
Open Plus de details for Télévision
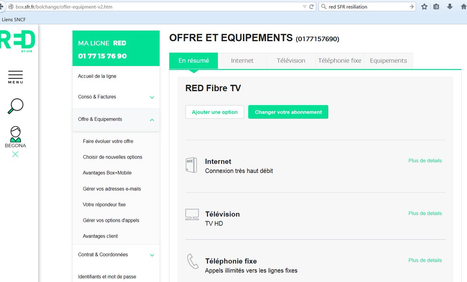coord(425,213)
